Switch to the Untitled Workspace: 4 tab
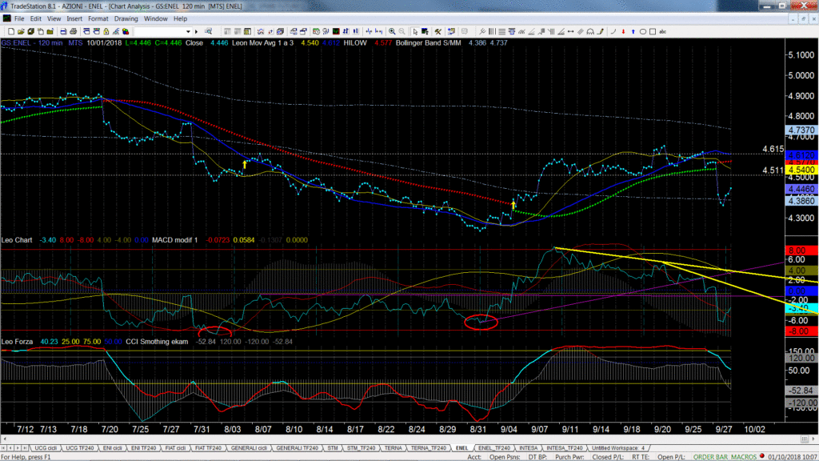Screen dimensions: 819x461 [x=618, y=448]
